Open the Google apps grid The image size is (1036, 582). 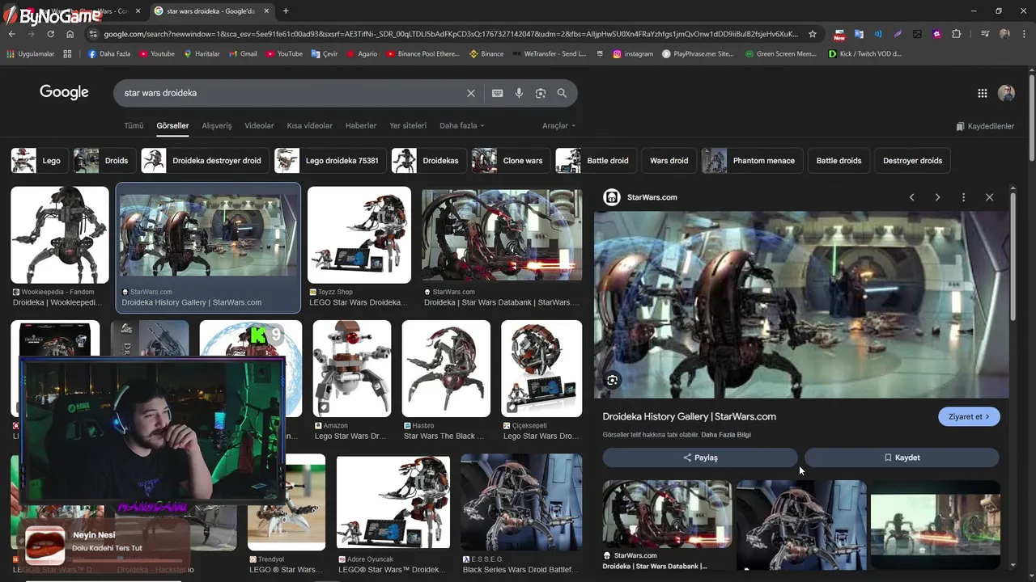(983, 93)
